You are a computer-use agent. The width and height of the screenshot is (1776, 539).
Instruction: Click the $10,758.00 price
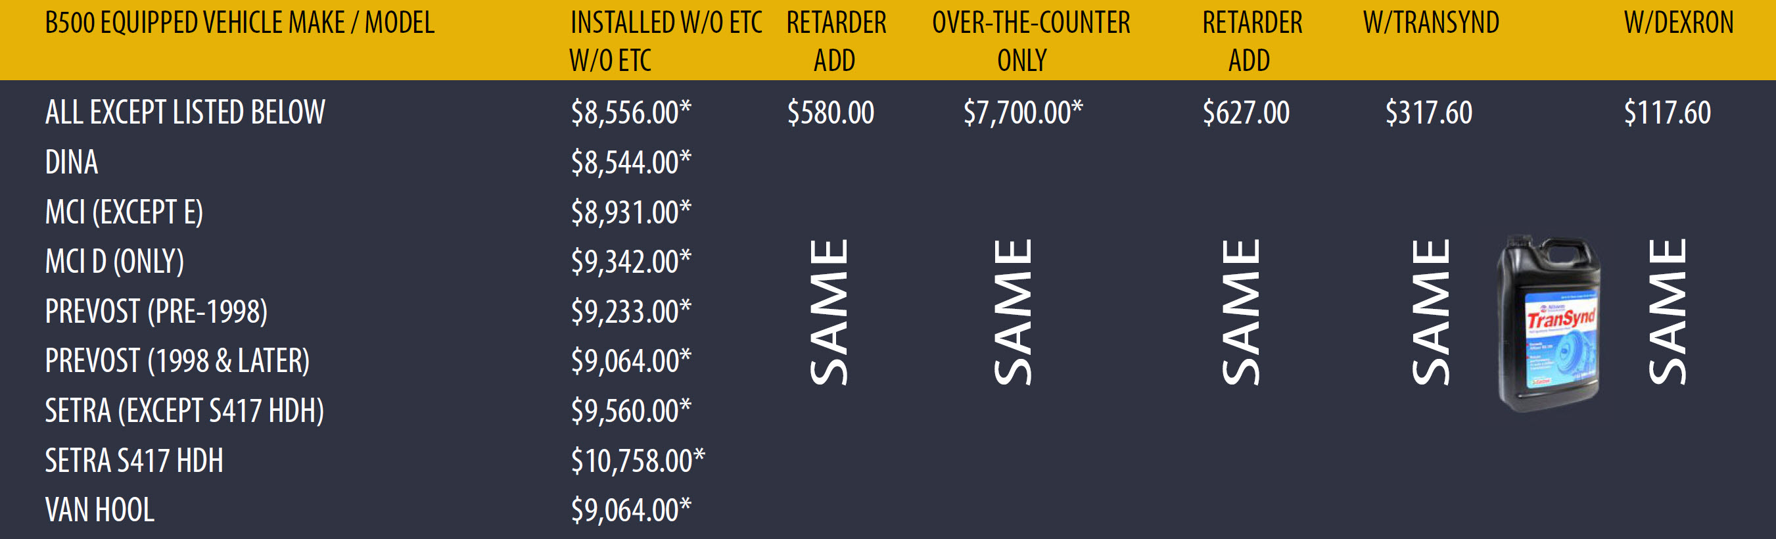click(x=638, y=459)
